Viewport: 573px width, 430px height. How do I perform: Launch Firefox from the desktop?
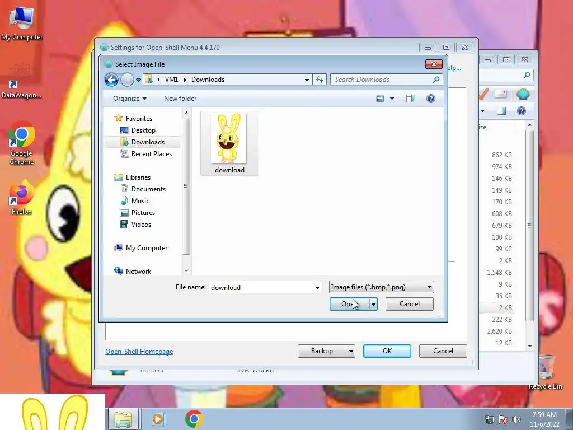point(21,198)
